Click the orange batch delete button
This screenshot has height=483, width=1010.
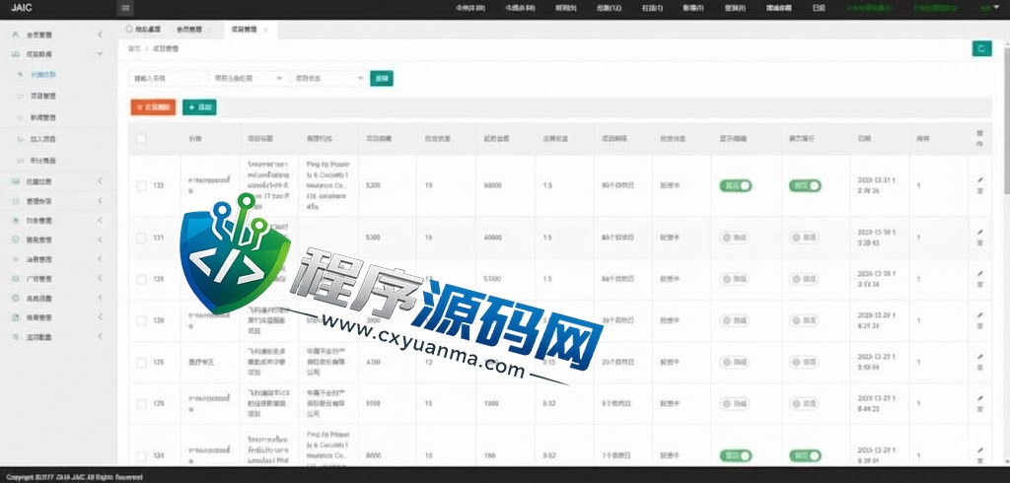[x=153, y=107]
